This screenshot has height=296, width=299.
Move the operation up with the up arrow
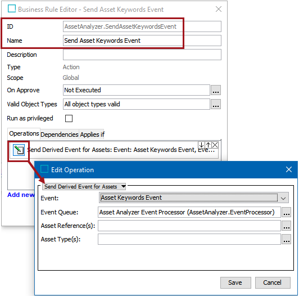click(x=208, y=145)
